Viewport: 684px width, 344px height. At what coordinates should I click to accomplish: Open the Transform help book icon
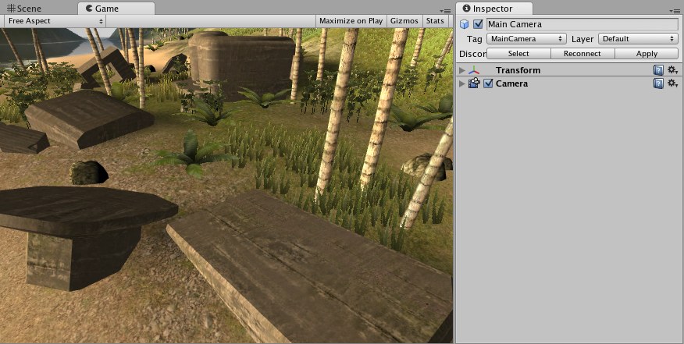[x=658, y=70]
